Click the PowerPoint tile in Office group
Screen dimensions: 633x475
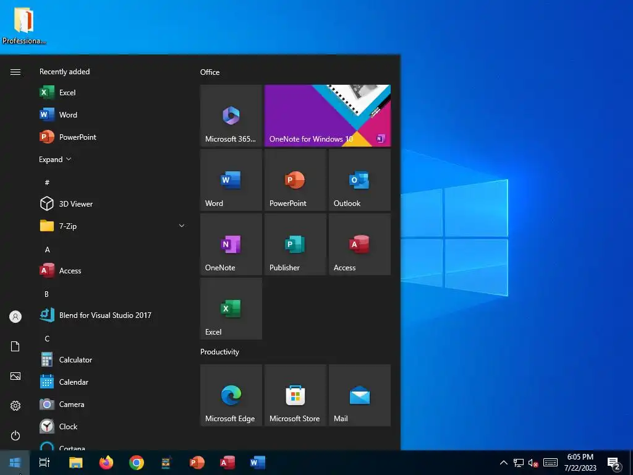pos(295,180)
